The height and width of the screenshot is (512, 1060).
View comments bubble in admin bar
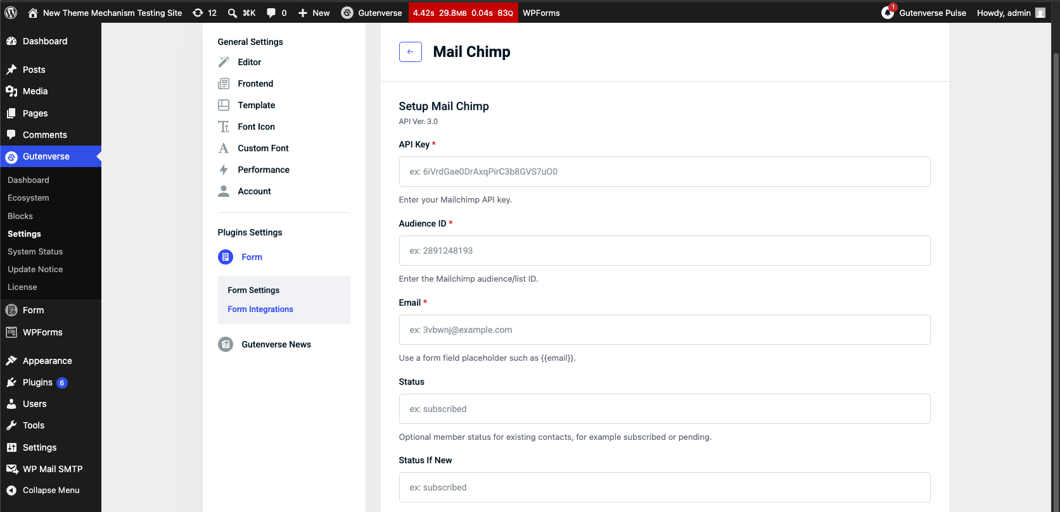pyautogui.click(x=276, y=13)
